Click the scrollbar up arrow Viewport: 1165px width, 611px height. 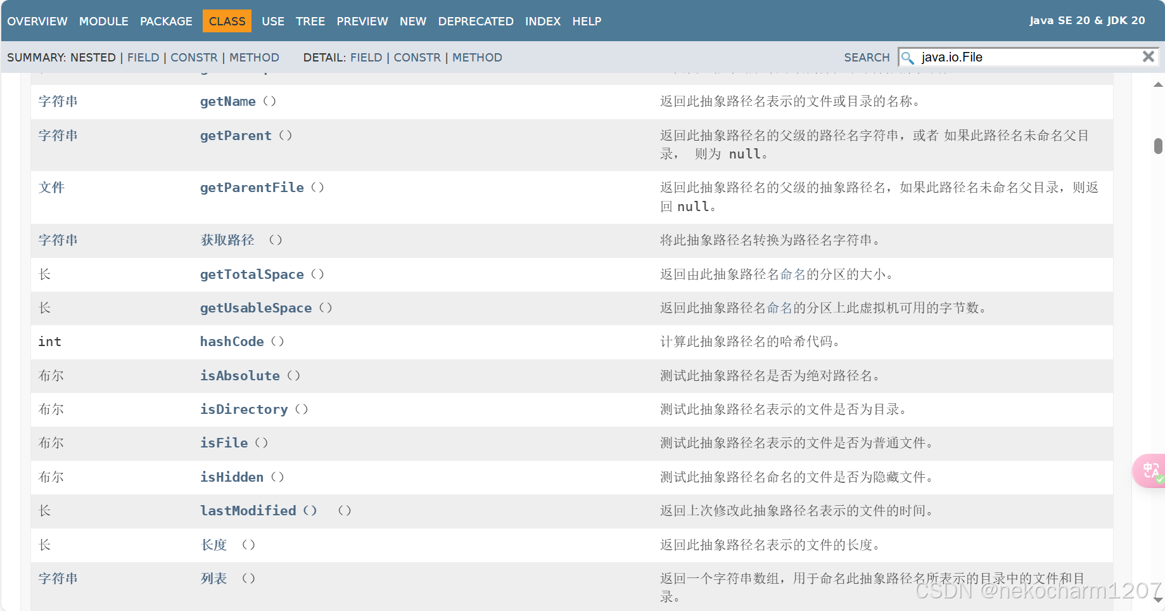point(1158,84)
